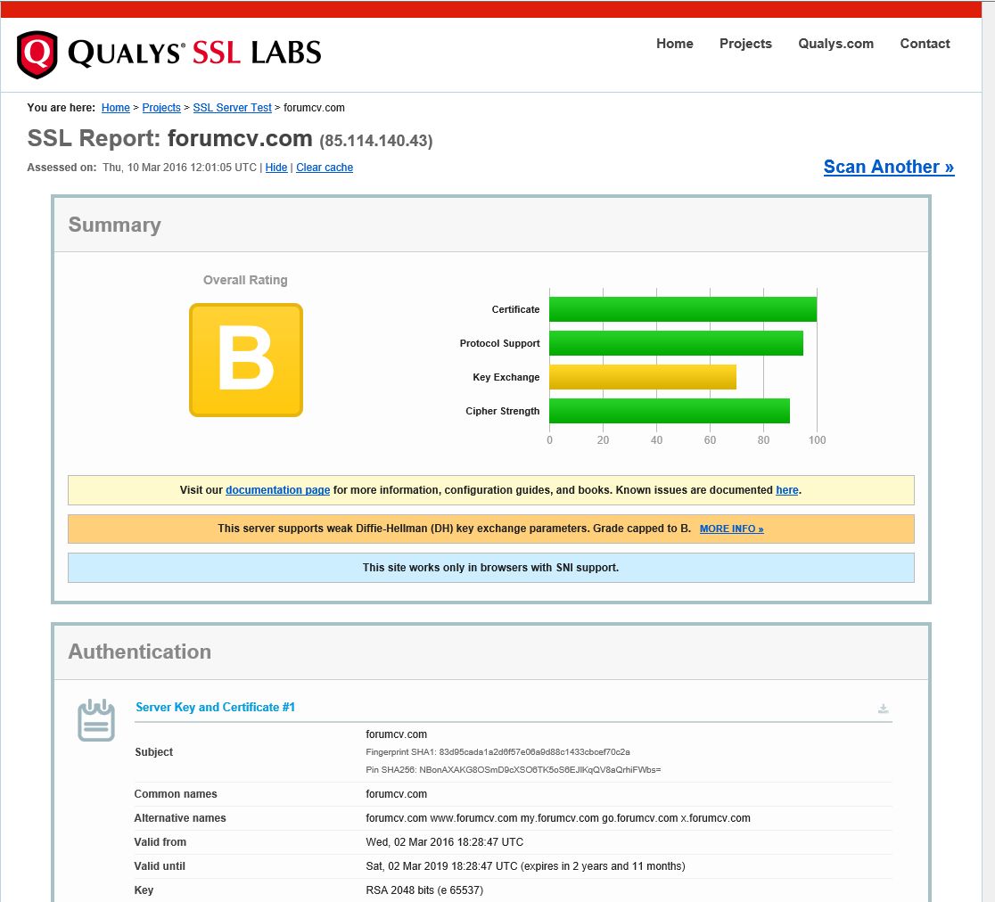Open the Projects navigation menu item
Image resolution: width=995 pixels, height=902 pixels.
[x=745, y=44]
